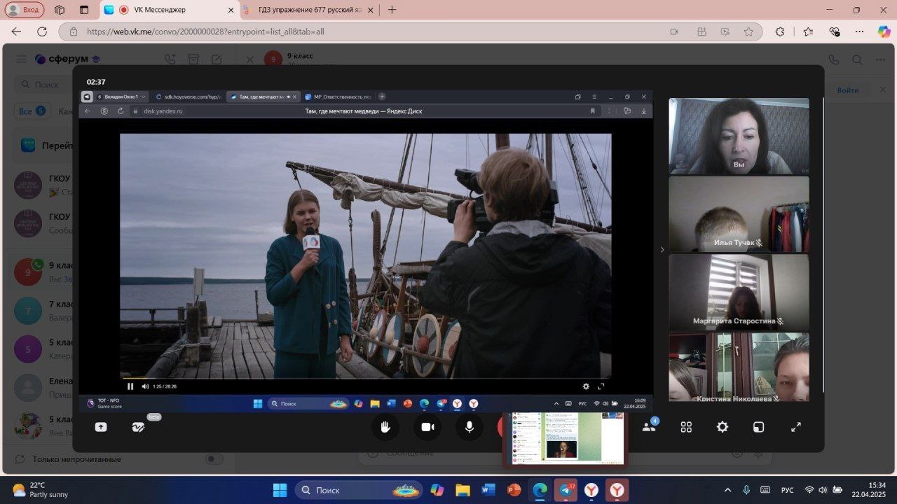The width and height of the screenshot is (897, 504).
Task: Raise hand in the call
Action: click(x=385, y=427)
